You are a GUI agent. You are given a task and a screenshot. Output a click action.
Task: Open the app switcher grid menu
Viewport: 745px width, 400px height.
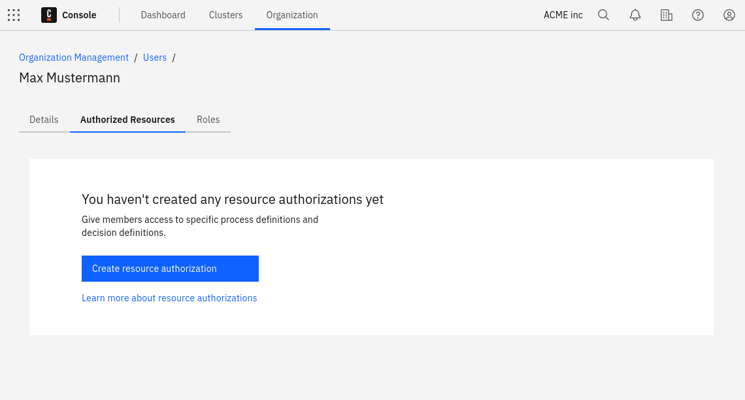pyautogui.click(x=14, y=15)
